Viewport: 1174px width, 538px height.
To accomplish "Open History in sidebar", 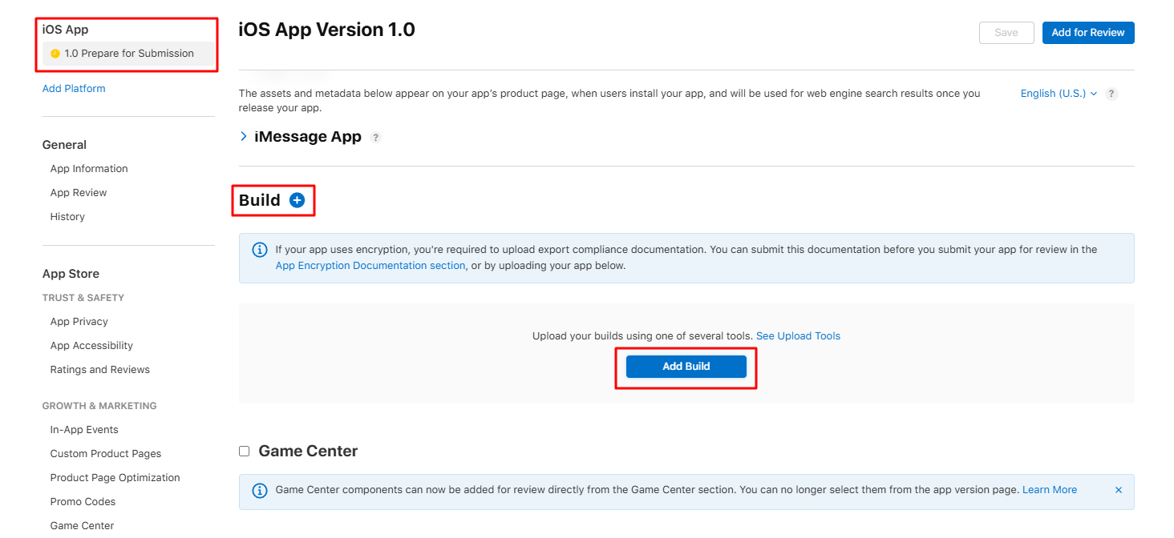I will pos(67,217).
